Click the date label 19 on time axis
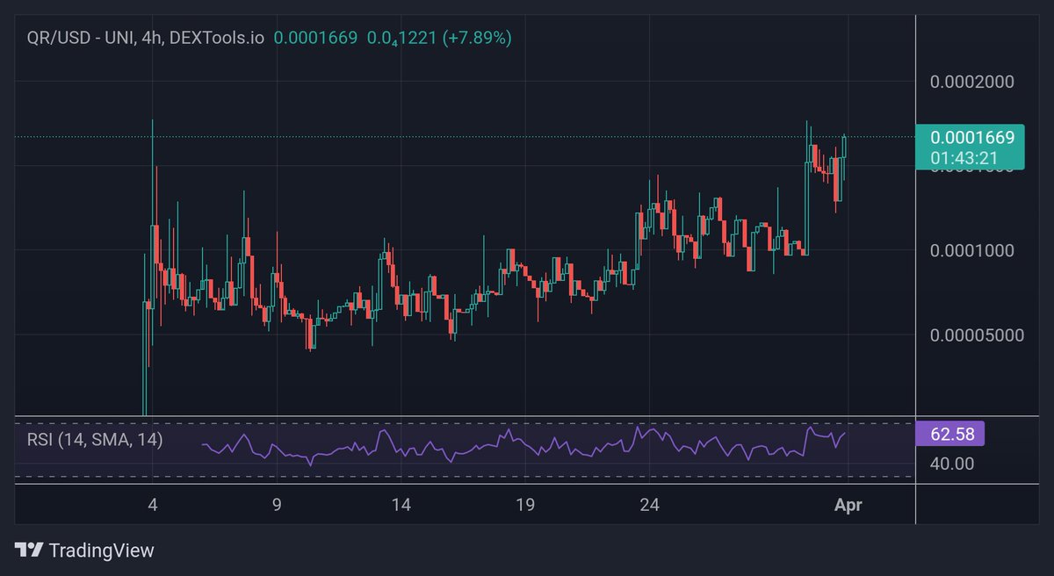The image size is (1054, 576). (525, 505)
